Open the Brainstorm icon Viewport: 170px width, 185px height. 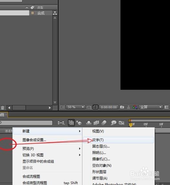pos(114,123)
